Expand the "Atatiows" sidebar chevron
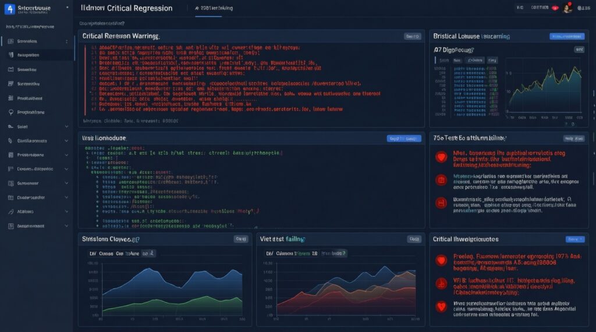The width and height of the screenshot is (596, 332). pos(66,212)
